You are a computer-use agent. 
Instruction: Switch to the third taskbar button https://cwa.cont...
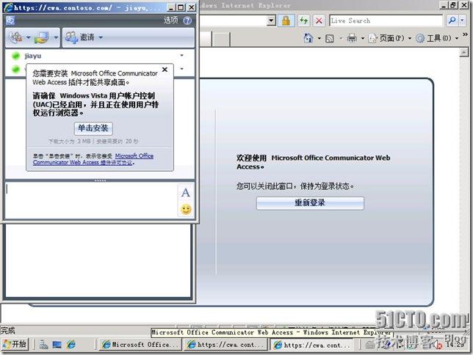click(x=312, y=345)
